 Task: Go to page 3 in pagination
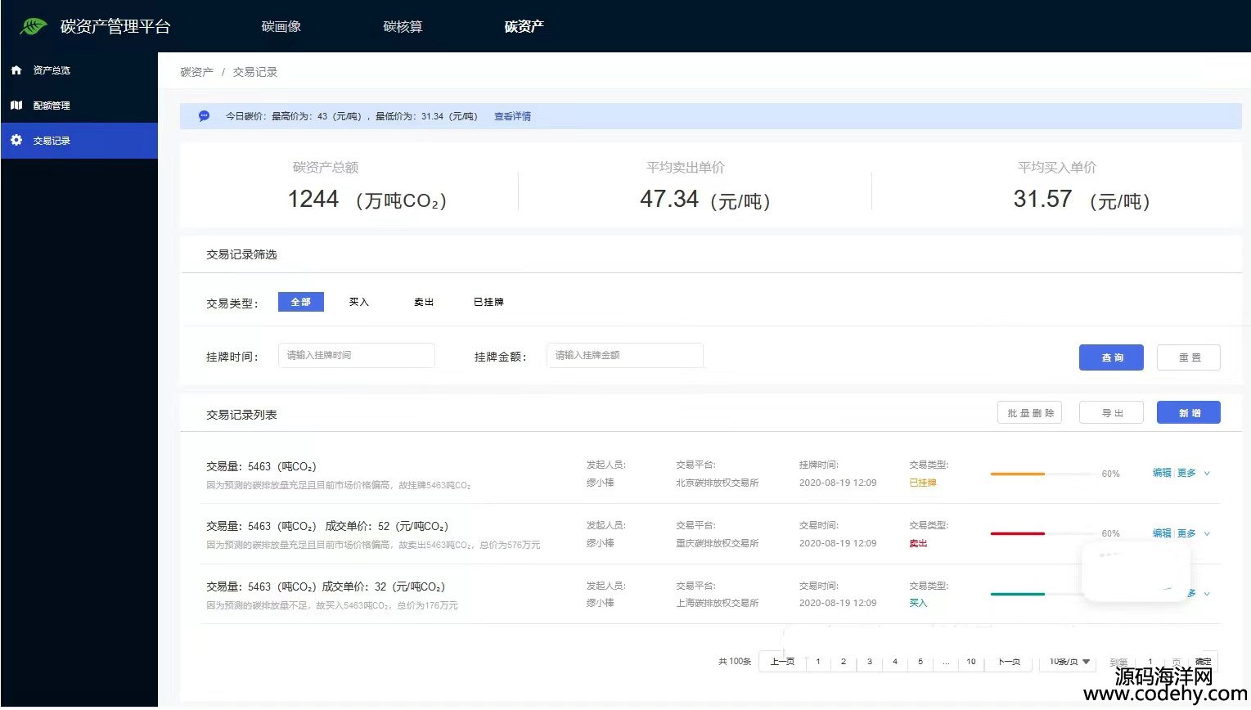coord(870,662)
